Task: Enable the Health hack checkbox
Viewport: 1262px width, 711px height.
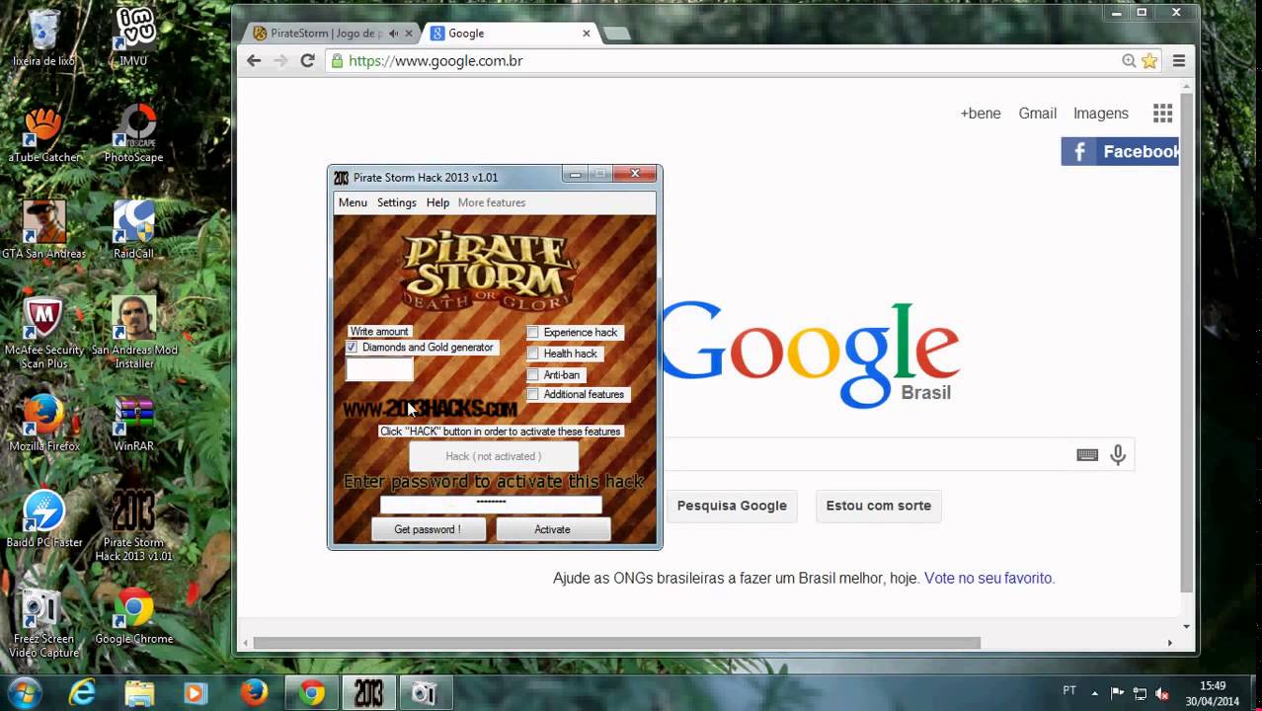Action: tap(533, 354)
